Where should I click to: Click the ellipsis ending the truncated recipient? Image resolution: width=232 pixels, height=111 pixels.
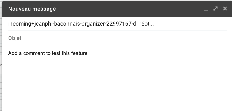point(152,24)
